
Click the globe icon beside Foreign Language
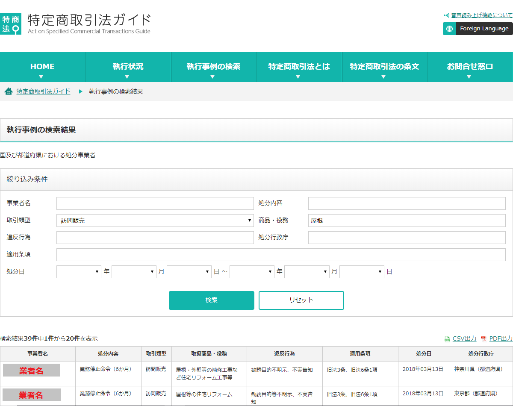(x=449, y=29)
